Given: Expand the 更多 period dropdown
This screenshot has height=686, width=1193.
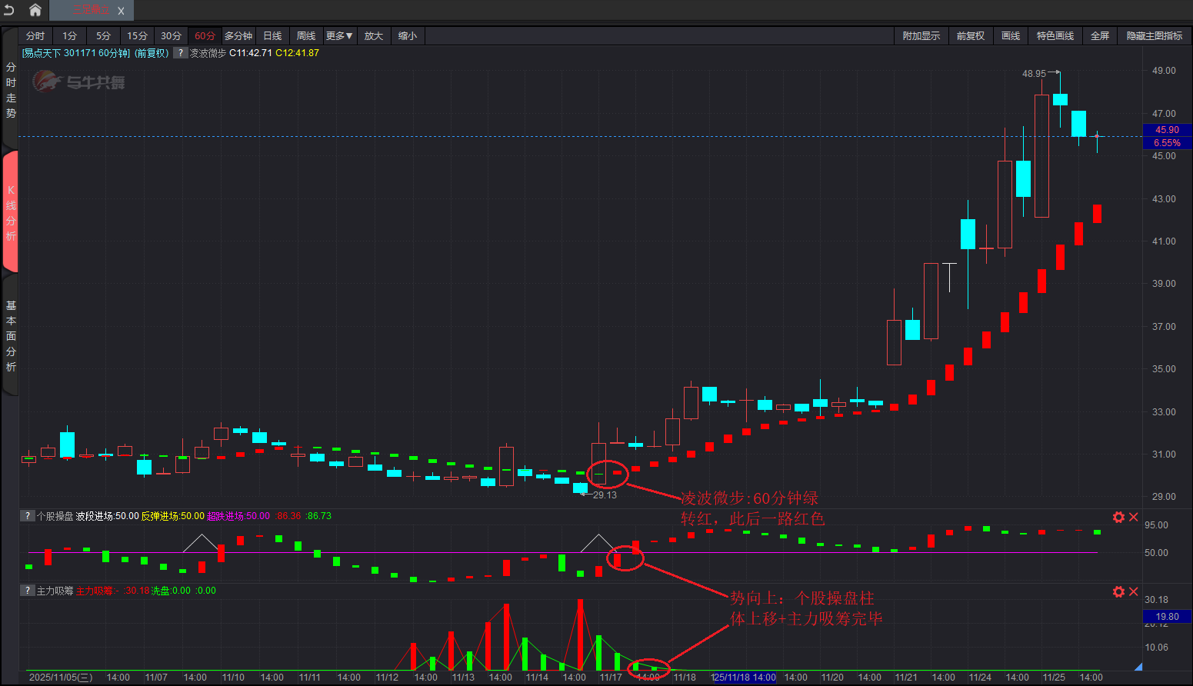Looking at the screenshot, I should click(x=339, y=36).
